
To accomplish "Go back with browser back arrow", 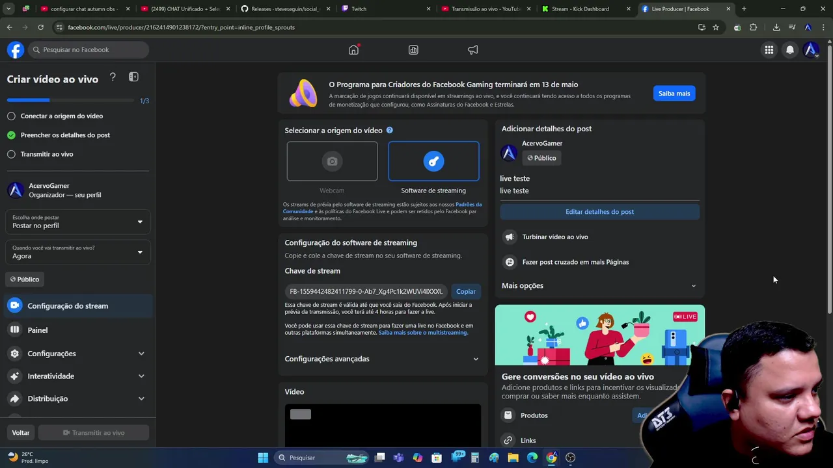I will pyautogui.click(x=9, y=27).
